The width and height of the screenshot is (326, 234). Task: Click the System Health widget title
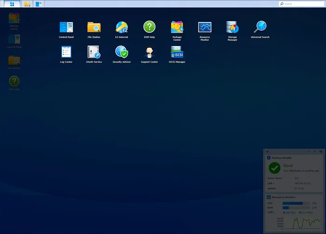pos(281,158)
